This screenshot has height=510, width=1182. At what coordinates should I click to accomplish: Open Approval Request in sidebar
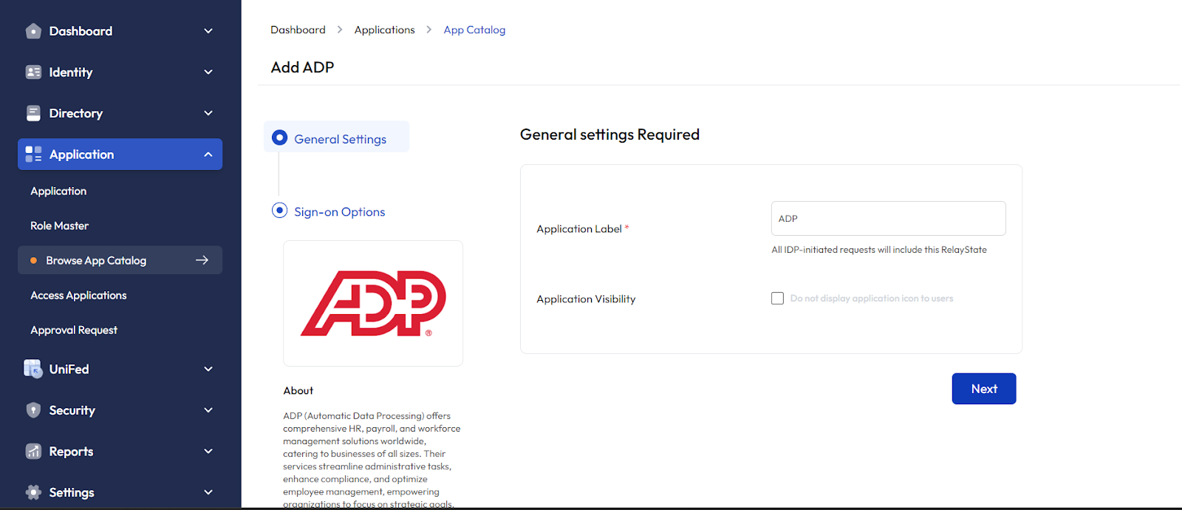[x=74, y=330]
